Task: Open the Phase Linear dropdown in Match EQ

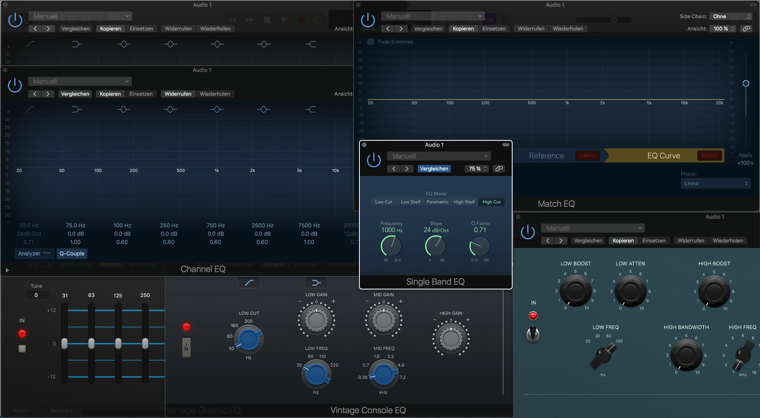Action: [715, 183]
